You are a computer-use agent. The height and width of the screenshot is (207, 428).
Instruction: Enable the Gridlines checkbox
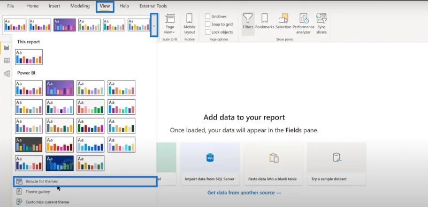[208, 17]
